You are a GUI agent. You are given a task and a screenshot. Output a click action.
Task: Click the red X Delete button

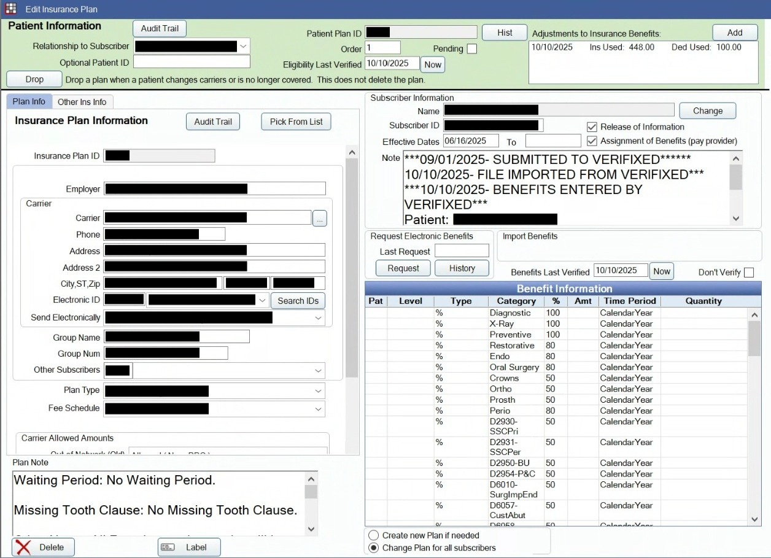(x=43, y=547)
